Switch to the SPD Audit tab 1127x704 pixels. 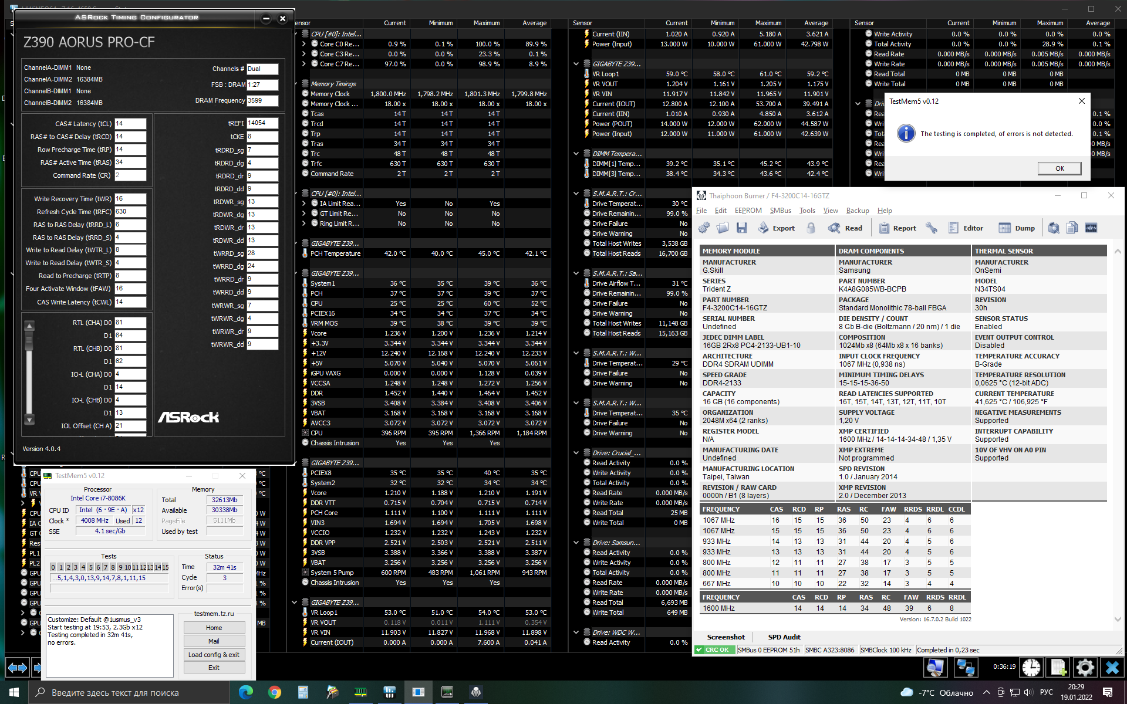click(x=784, y=637)
